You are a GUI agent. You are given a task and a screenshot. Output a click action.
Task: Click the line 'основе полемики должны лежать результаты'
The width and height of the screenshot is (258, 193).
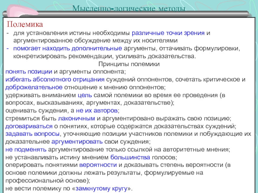(74, 173)
